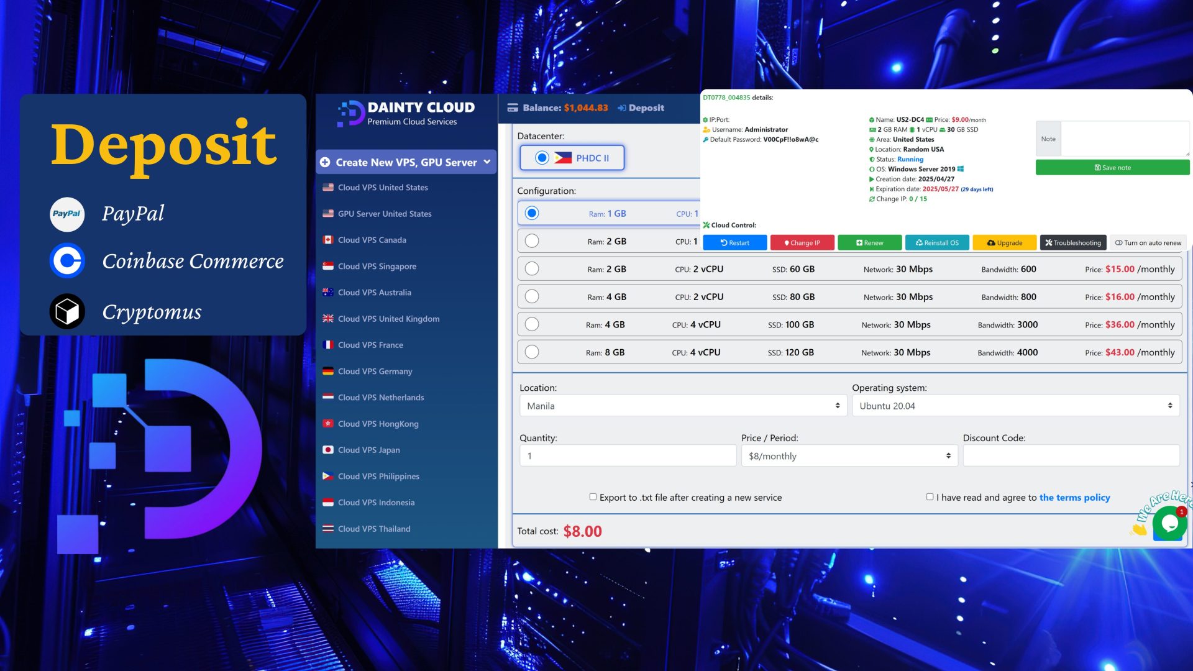The width and height of the screenshot is (1193, 671).
Task: Click the plus icon on Create New VPS
Action: point(325,162)
